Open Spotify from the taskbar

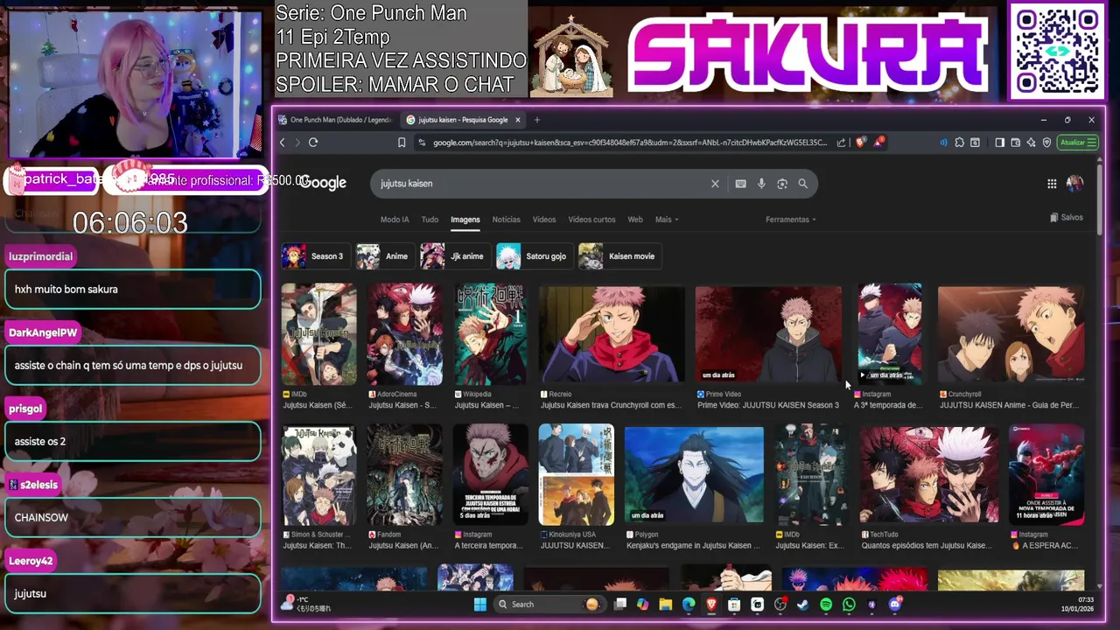coord(826,605)
